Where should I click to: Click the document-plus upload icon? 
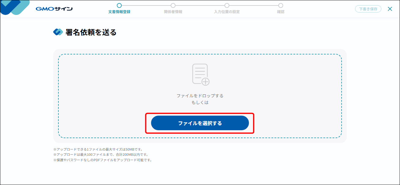[x=201, y=74]
